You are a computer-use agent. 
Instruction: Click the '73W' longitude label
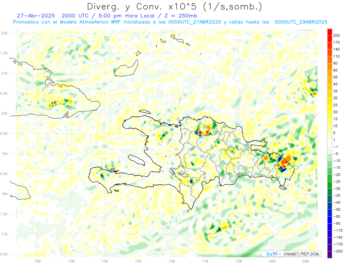pos(138,261)
